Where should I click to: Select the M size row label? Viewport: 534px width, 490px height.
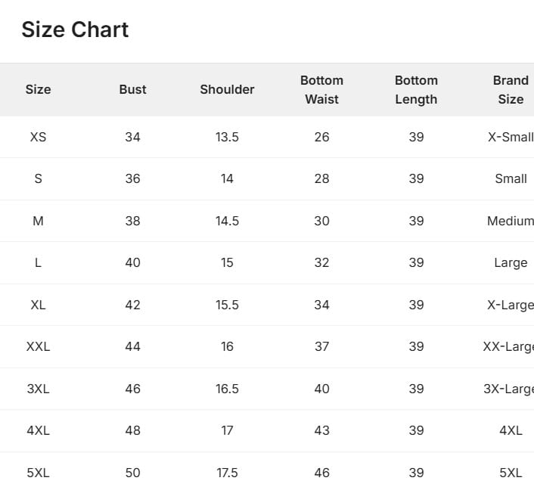(x=38, y=221)
